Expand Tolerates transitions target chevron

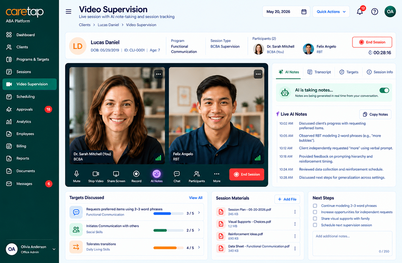(x=199, y=247)
